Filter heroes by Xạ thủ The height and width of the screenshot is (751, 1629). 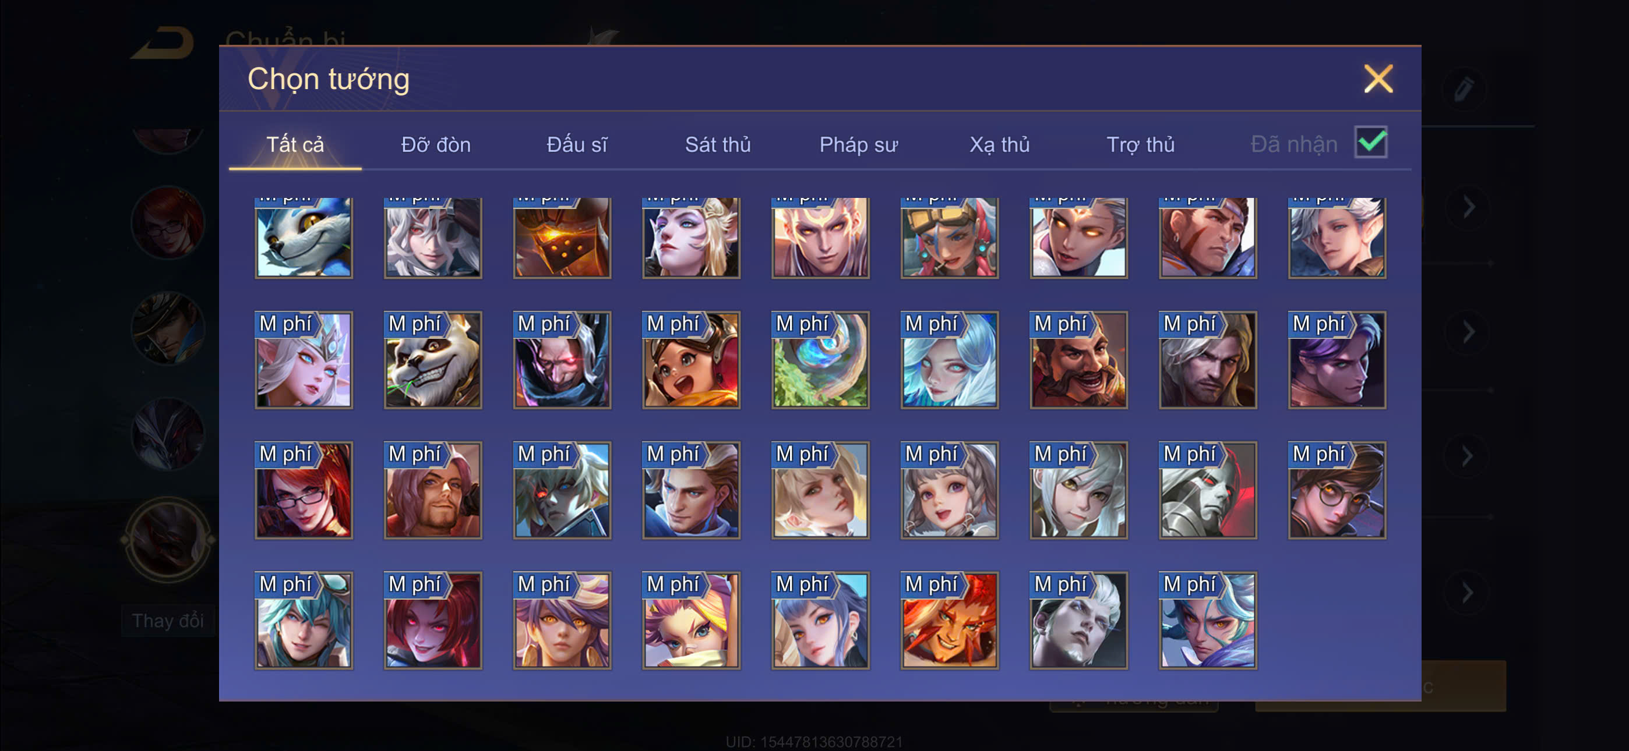999,145
